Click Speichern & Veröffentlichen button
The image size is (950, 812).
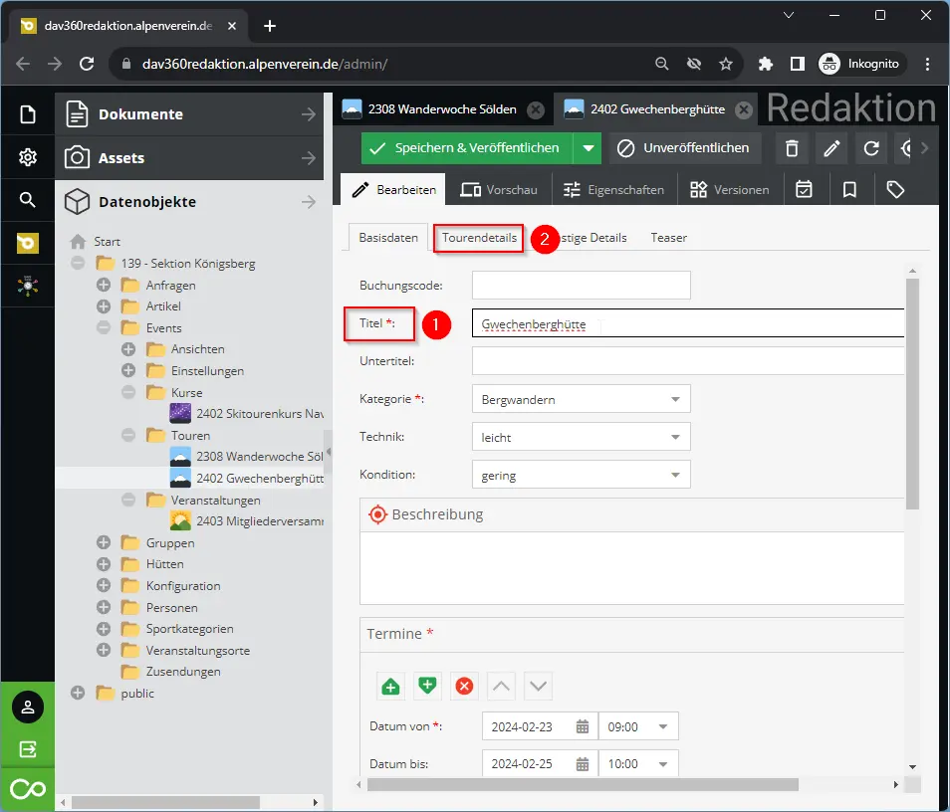467,148
